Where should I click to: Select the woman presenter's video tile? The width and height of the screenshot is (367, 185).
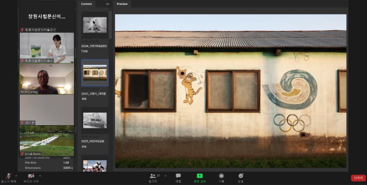(47, 48)
